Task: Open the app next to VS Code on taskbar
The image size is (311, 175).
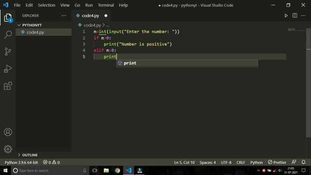Action: 139,171
